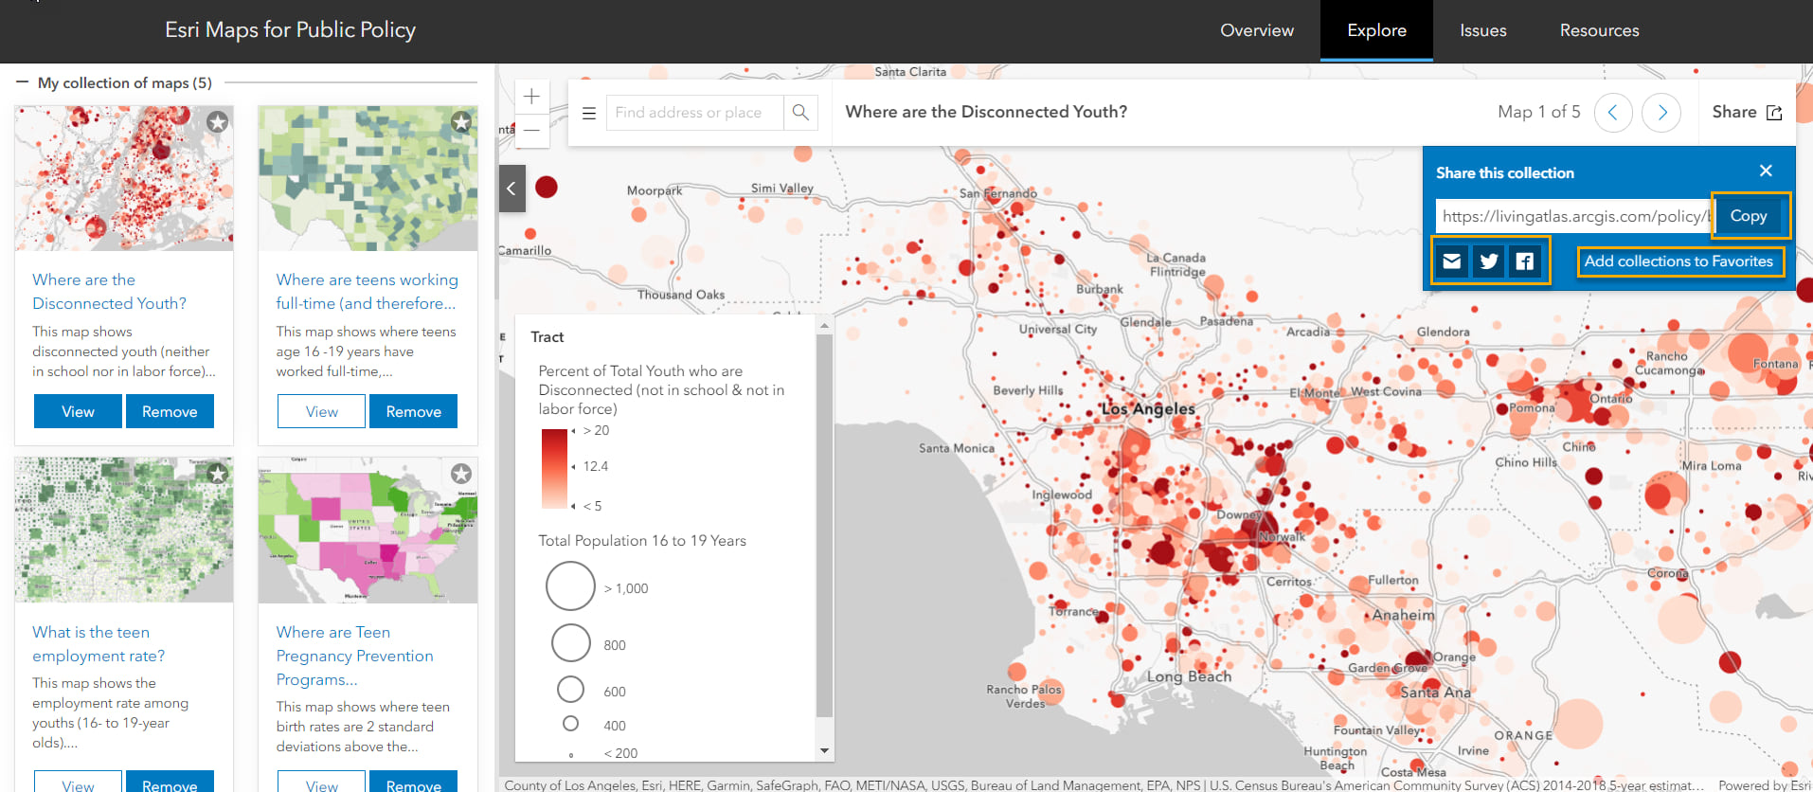Screen dimensions: 1813x792
Task: Copy the collection share URL
Action: pyautogui.click(x=1749, y=216)
